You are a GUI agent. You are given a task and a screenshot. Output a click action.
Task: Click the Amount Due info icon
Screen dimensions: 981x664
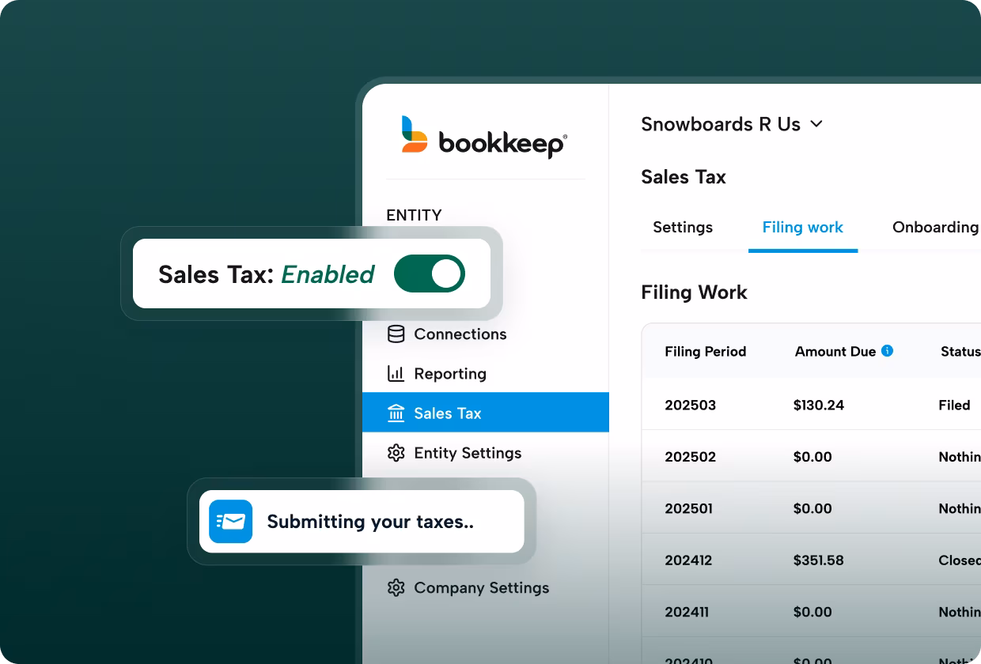[x=888, y=351]
